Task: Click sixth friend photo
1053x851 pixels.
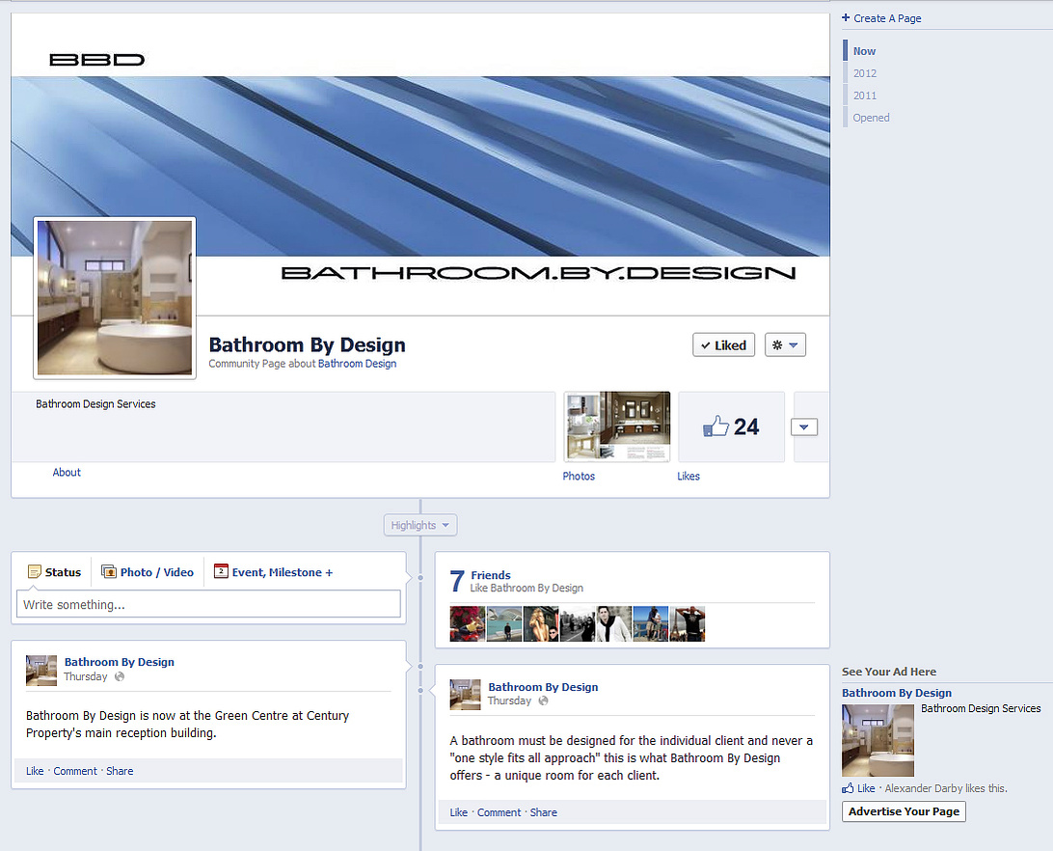Action: [651, 624]
